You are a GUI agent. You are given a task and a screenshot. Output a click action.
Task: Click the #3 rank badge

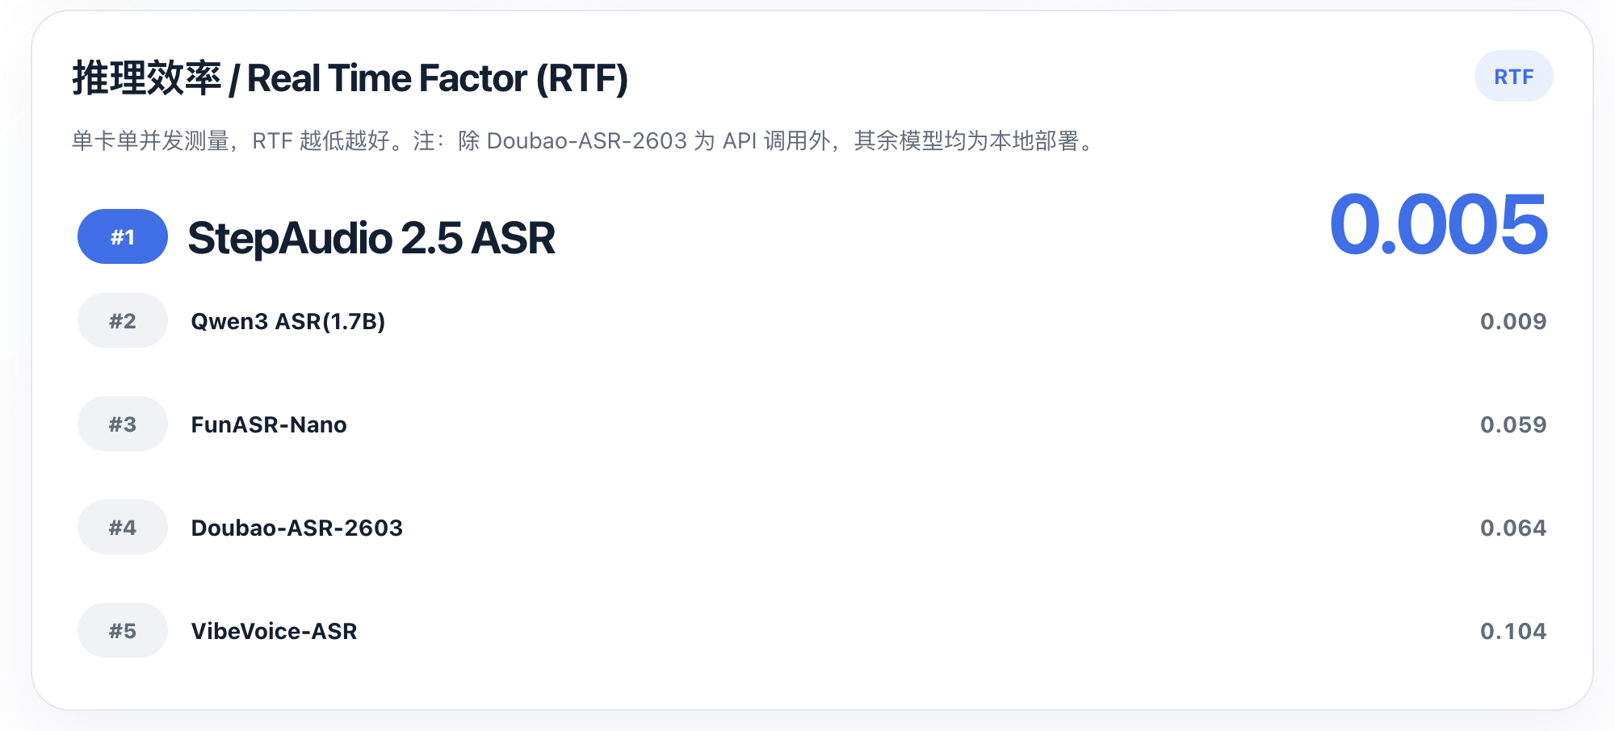[123, 424]
